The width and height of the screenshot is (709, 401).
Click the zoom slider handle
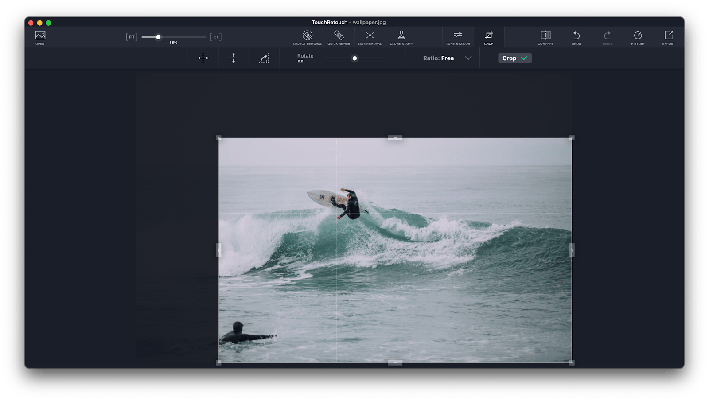coord(158,37)
